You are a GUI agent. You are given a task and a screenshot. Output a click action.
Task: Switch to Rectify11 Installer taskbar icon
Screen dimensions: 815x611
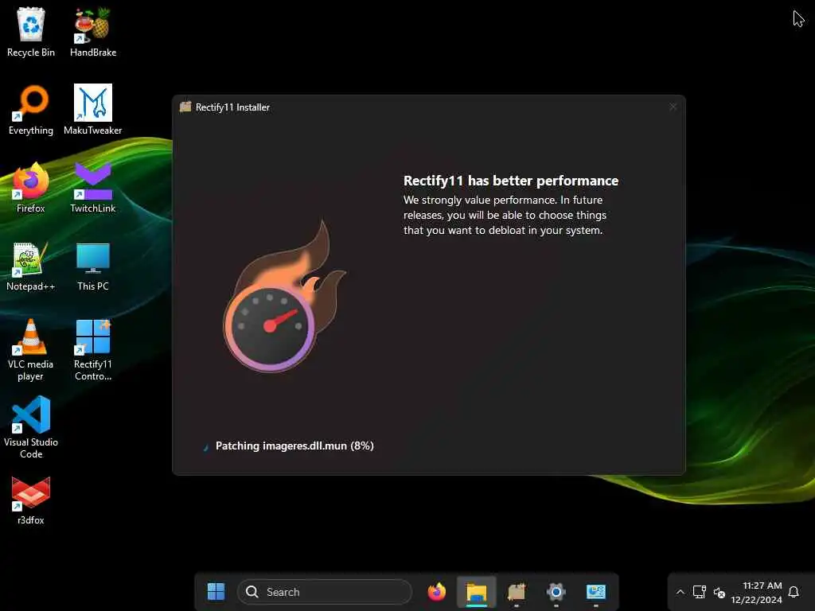(516, 591)
